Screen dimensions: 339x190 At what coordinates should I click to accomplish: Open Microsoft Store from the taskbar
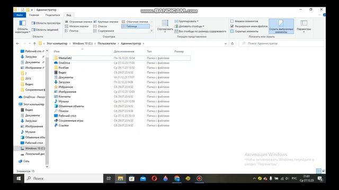132,178
